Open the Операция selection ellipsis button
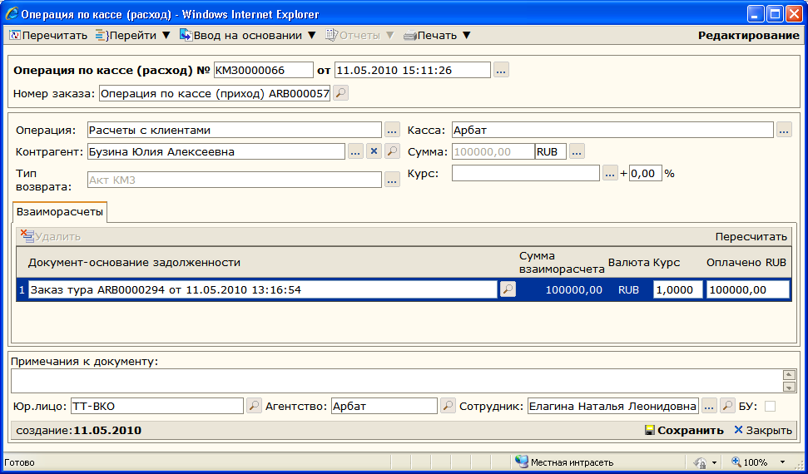The height and width of the screenshot is (474, 808). (393, 130)
